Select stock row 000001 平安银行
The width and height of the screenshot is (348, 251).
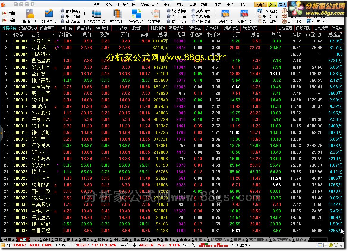tap(172, 41)
